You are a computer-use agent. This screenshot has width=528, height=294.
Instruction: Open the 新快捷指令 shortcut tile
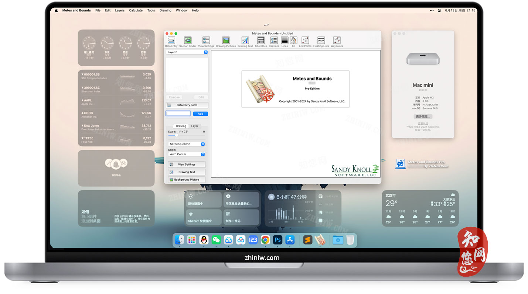[x=203, y=200]
